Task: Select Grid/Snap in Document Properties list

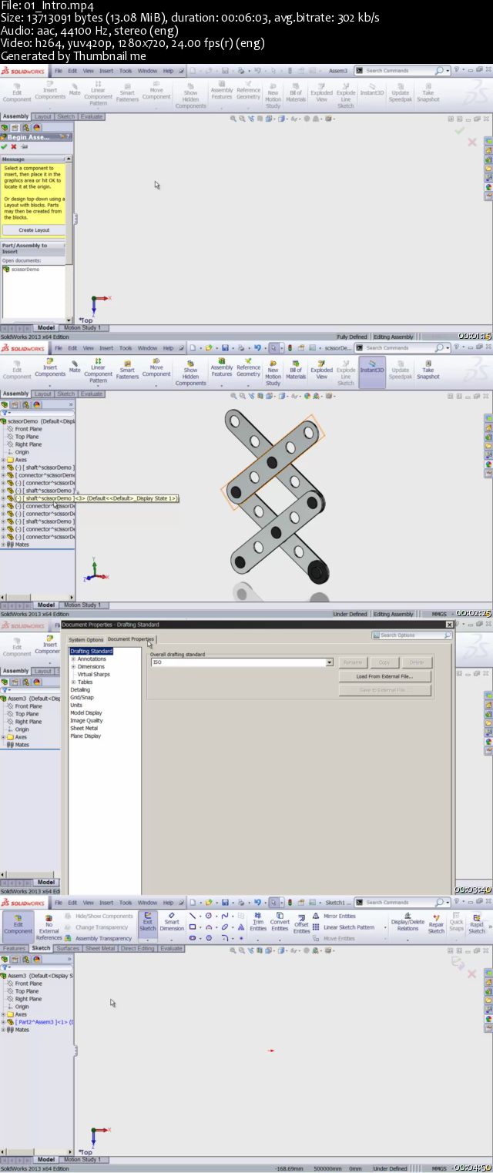Action: 82,698
